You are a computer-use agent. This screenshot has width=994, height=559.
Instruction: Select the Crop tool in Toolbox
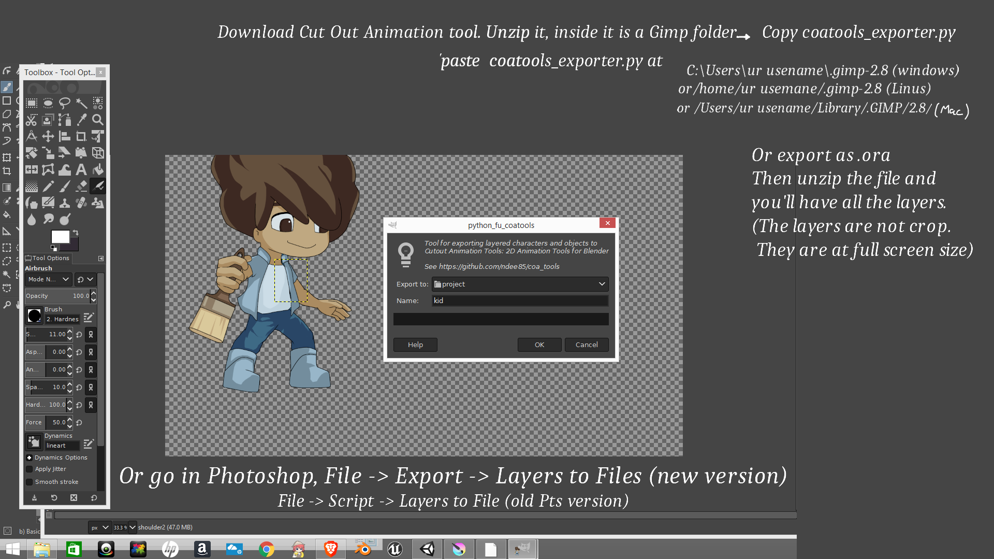[81, 136]
